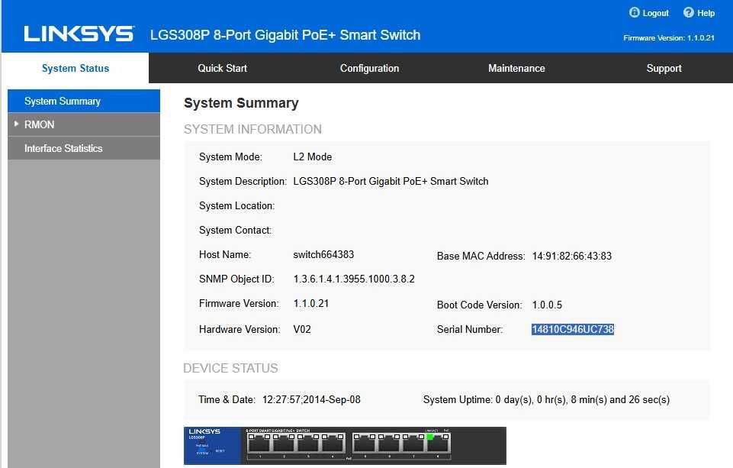The height and width of the screenshot is (468, 733).
Task: Click the Logout link text
Action: (x=655, y=13)
